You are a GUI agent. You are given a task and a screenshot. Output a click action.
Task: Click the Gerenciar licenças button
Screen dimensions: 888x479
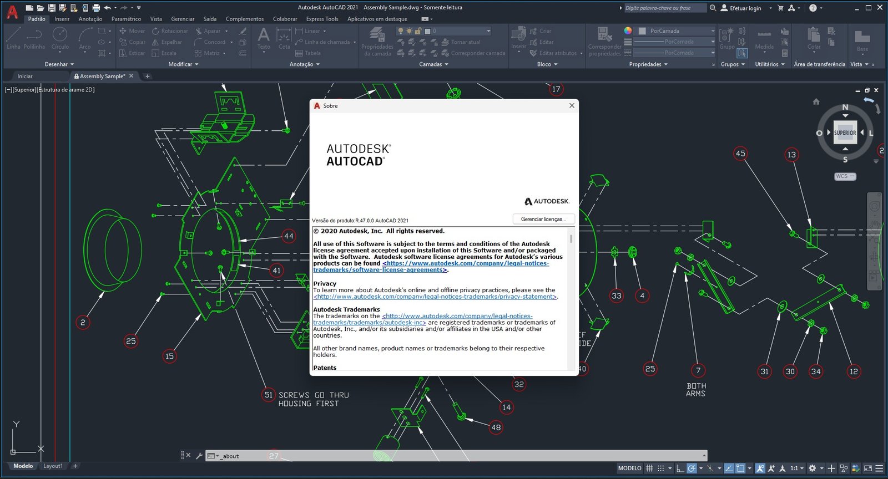point(543,219)
